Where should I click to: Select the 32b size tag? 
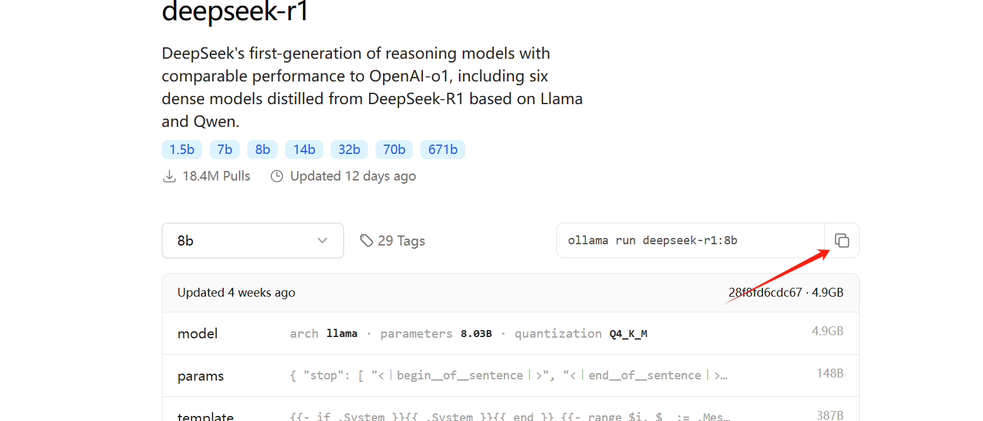(x=349, y=150)
